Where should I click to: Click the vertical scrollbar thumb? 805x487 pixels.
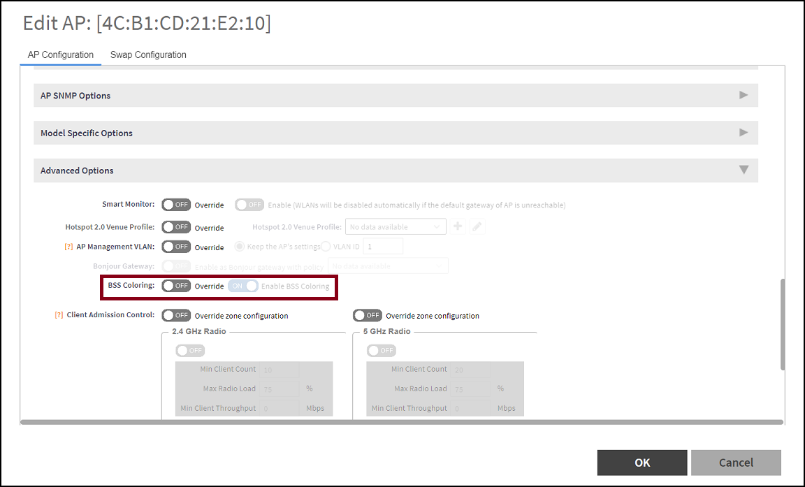[x=783, y=324]
